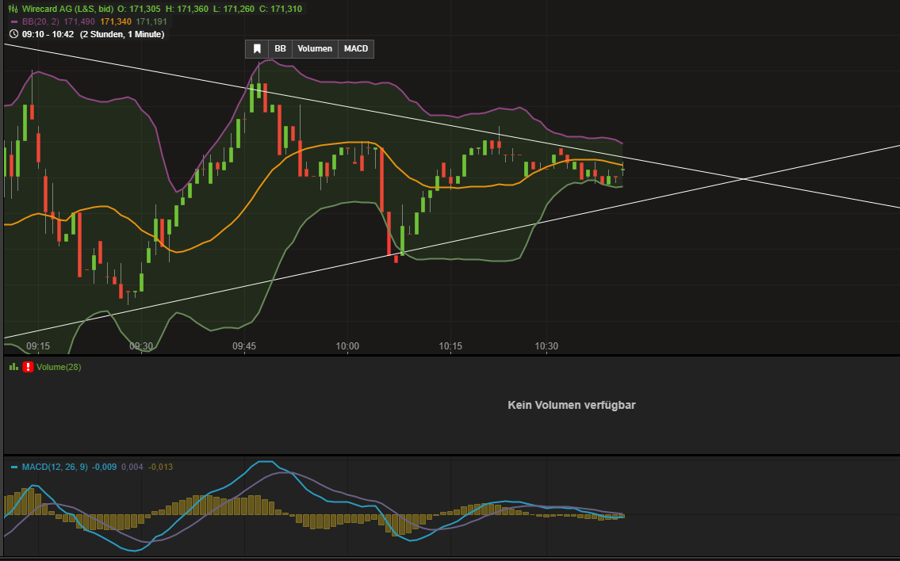This screenshot has width=900, height=561.
Task: Click the close price C: 171,310
Action: tap(280, 10)
